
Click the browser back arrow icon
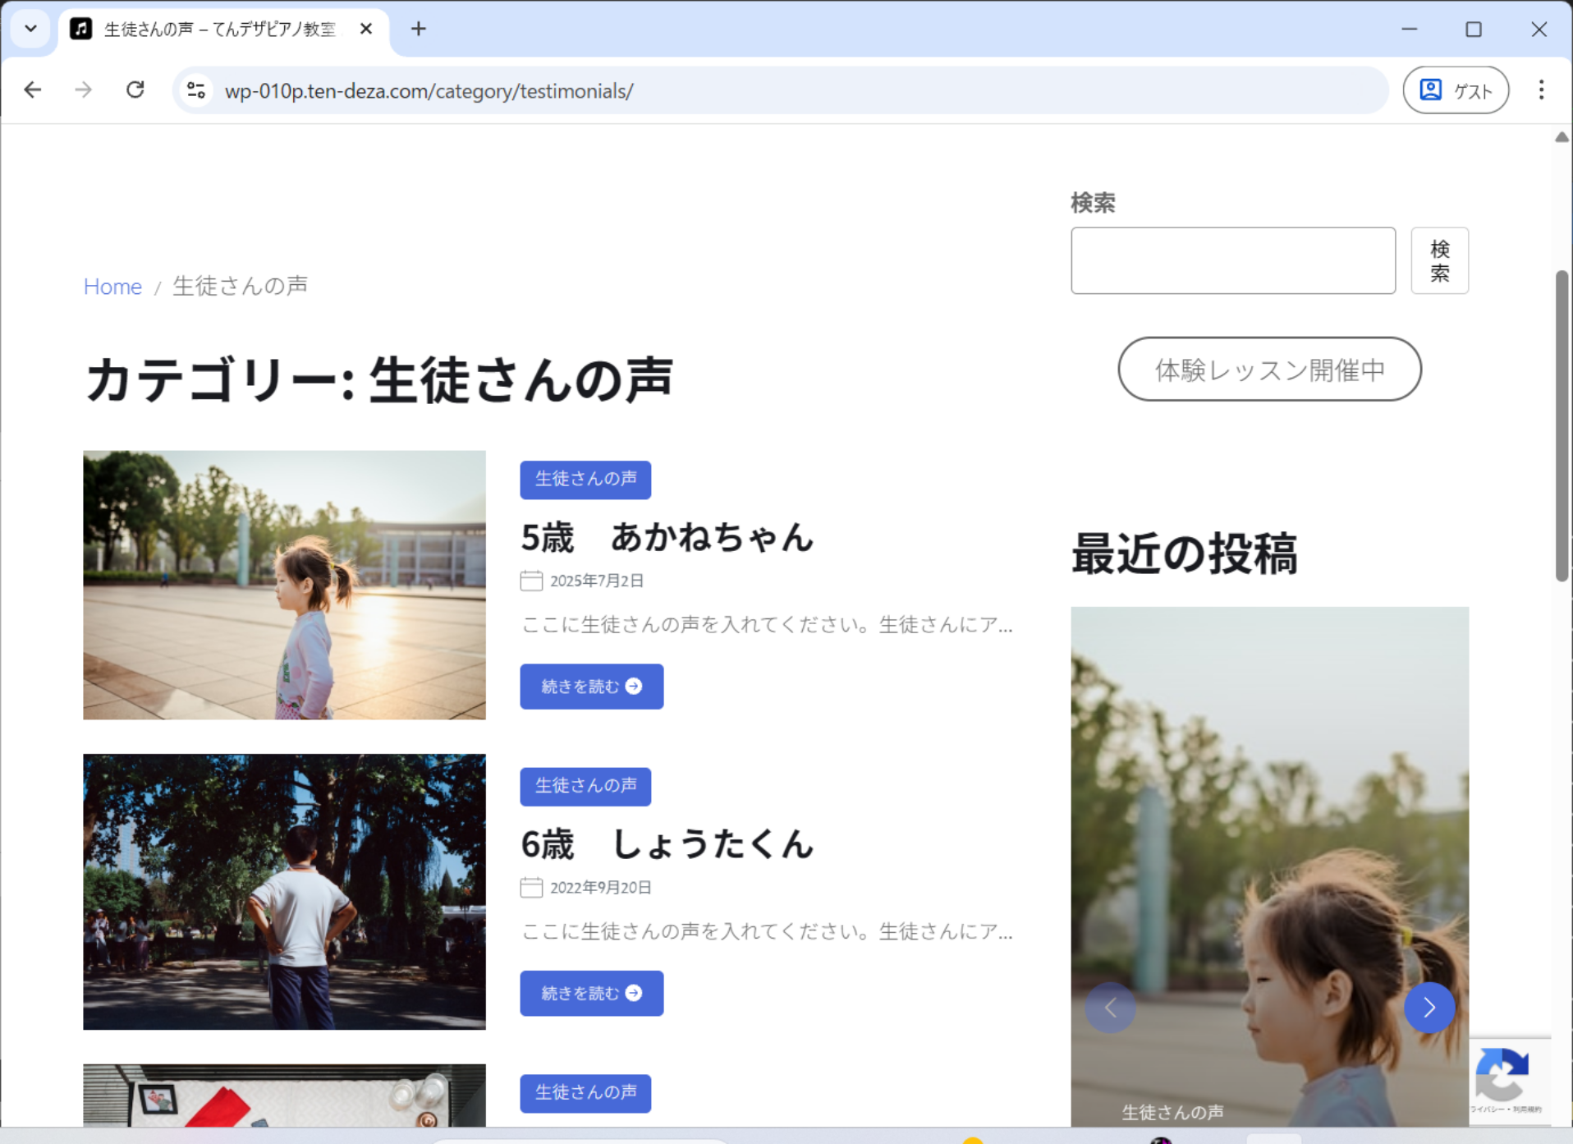pyautogui.click(x=33, y=90)
